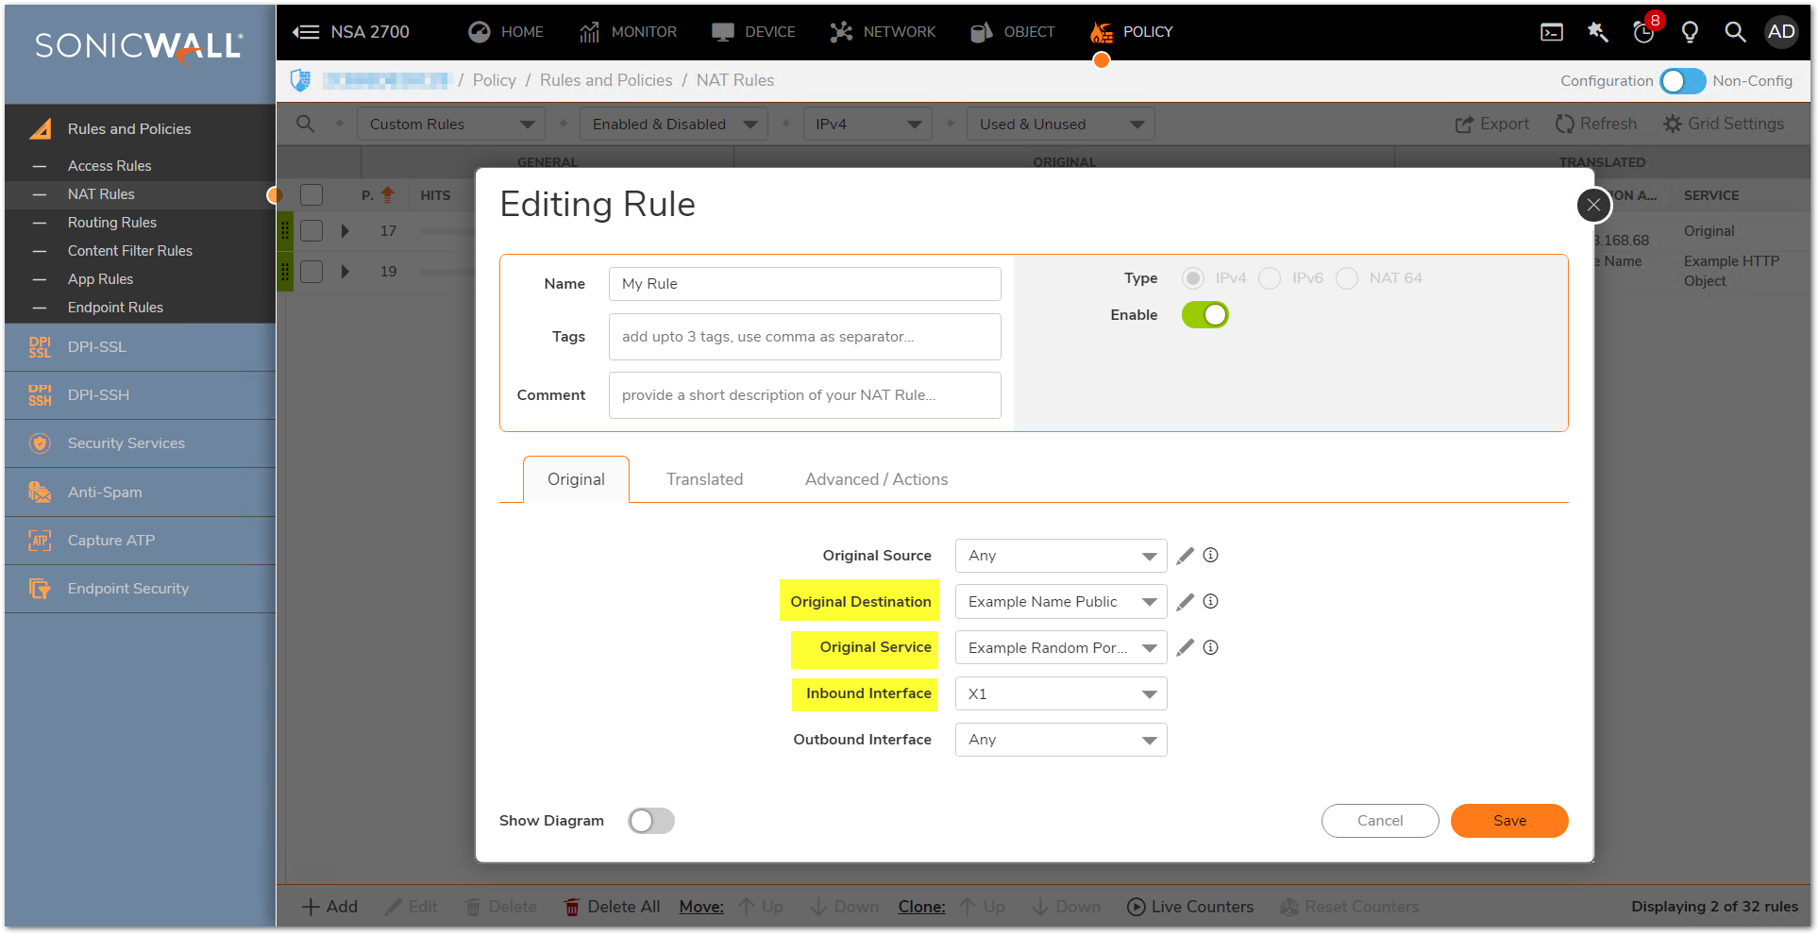Click the edit pencil beside Original Destination
The width and height of the screenshot is (1819, 935).
[x=1185, y=602]
